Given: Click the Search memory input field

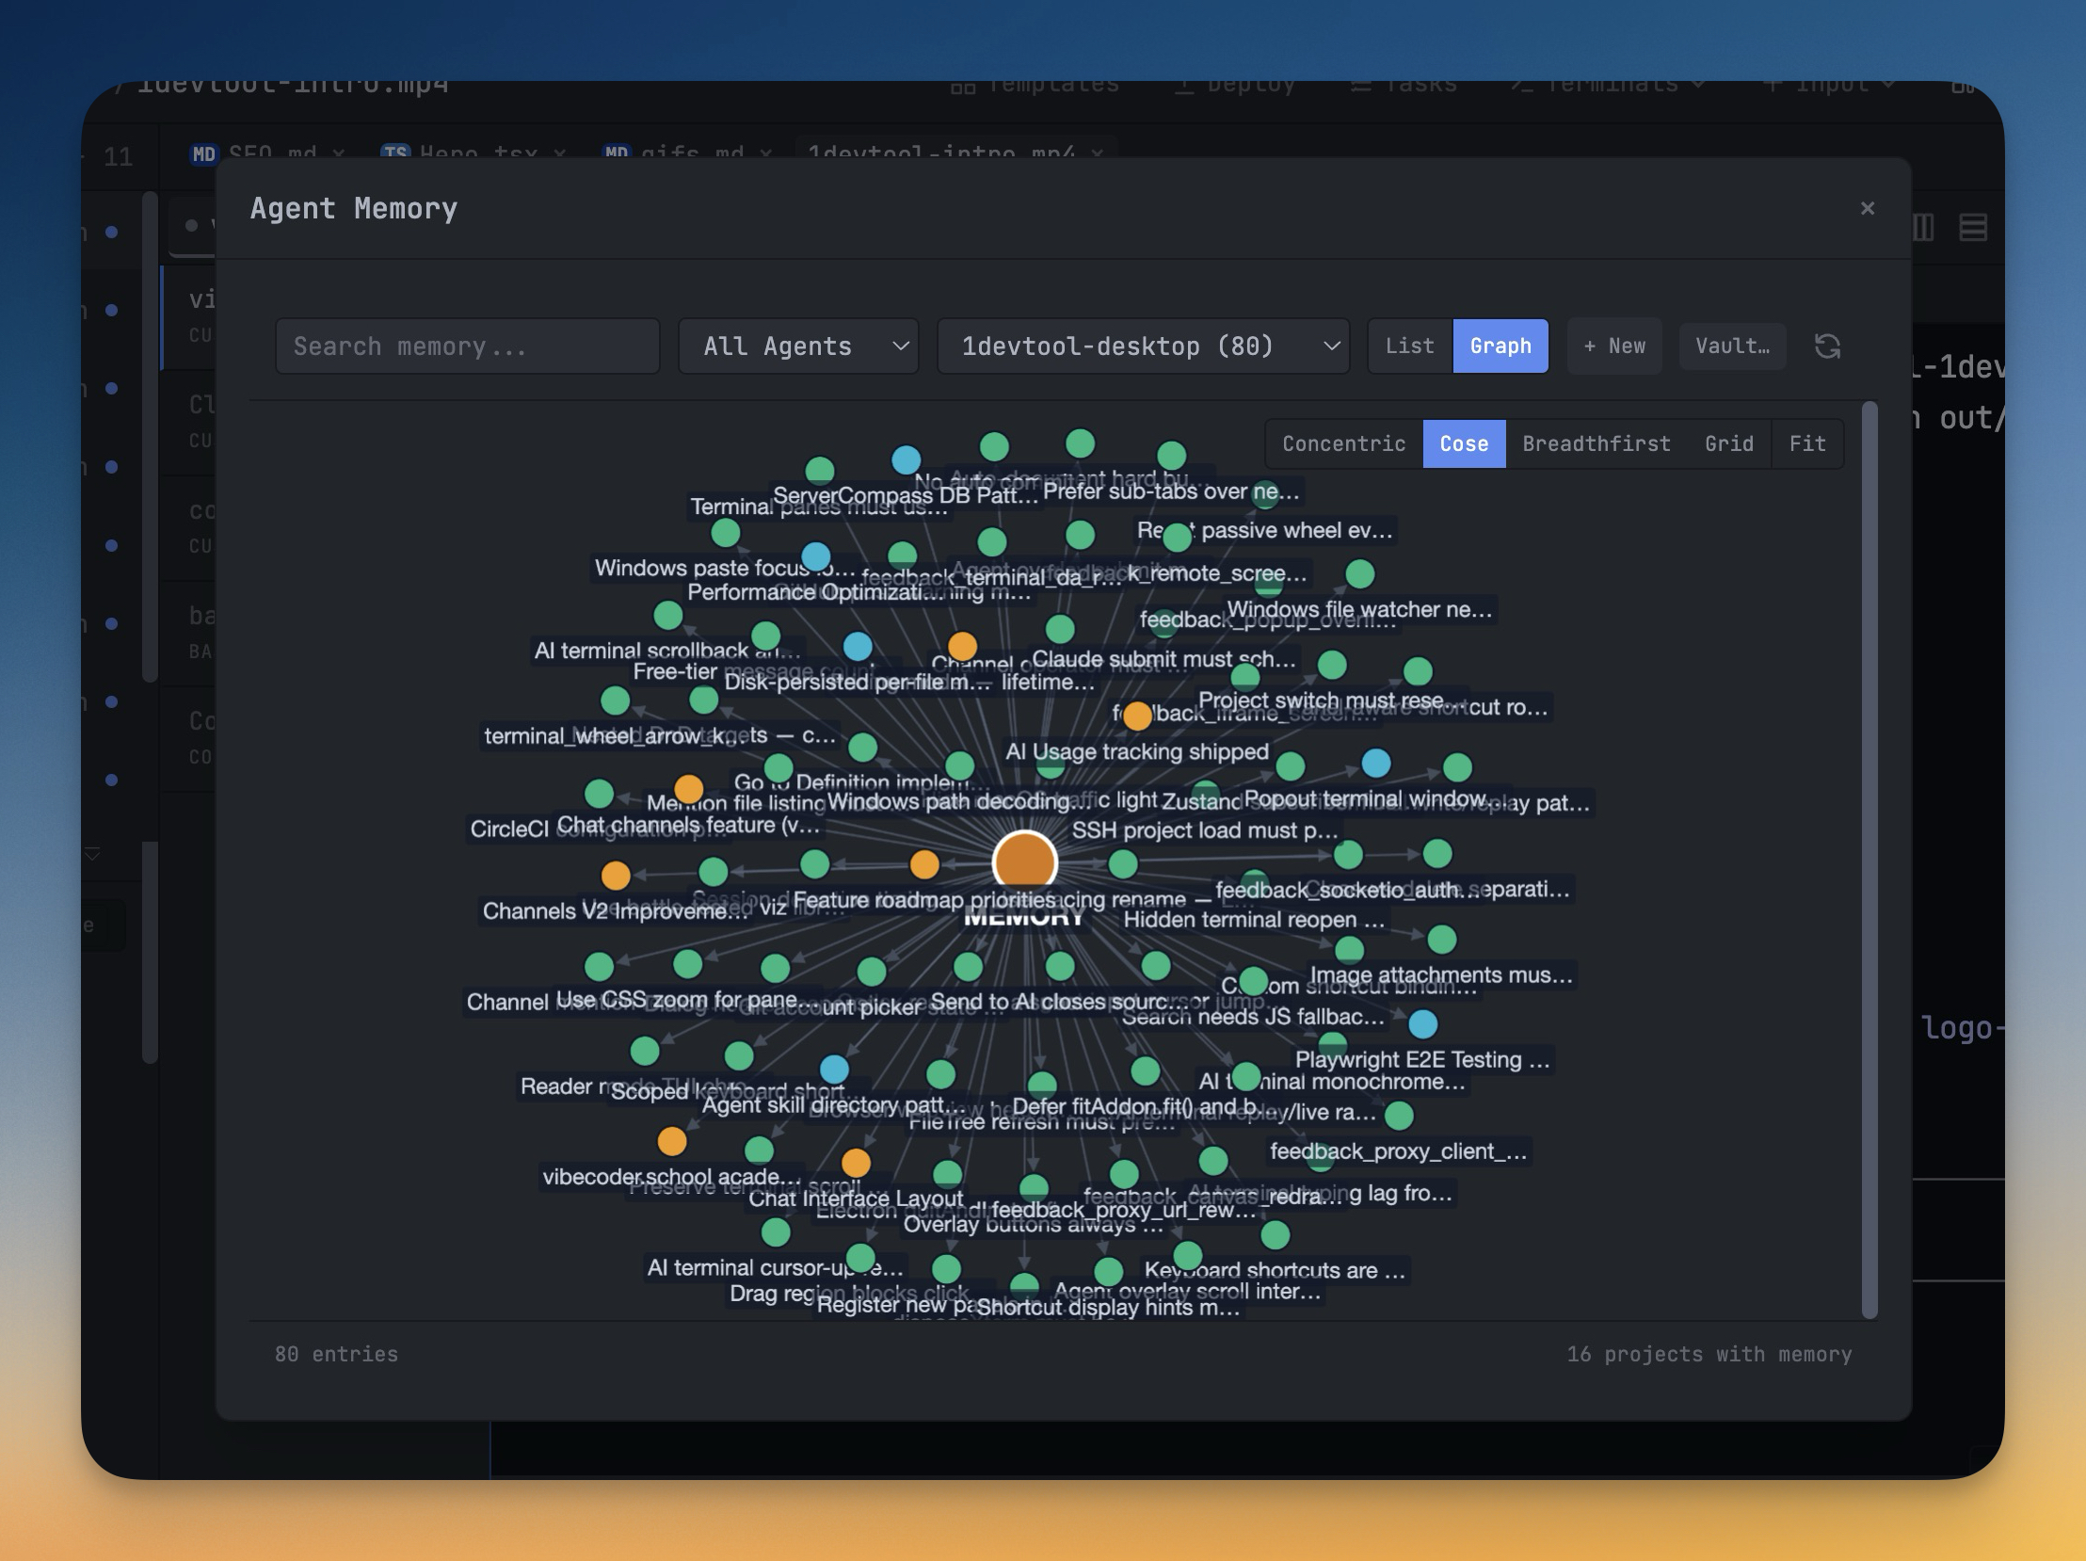Looking at the screenshot, I should click(x=467, y=346).
